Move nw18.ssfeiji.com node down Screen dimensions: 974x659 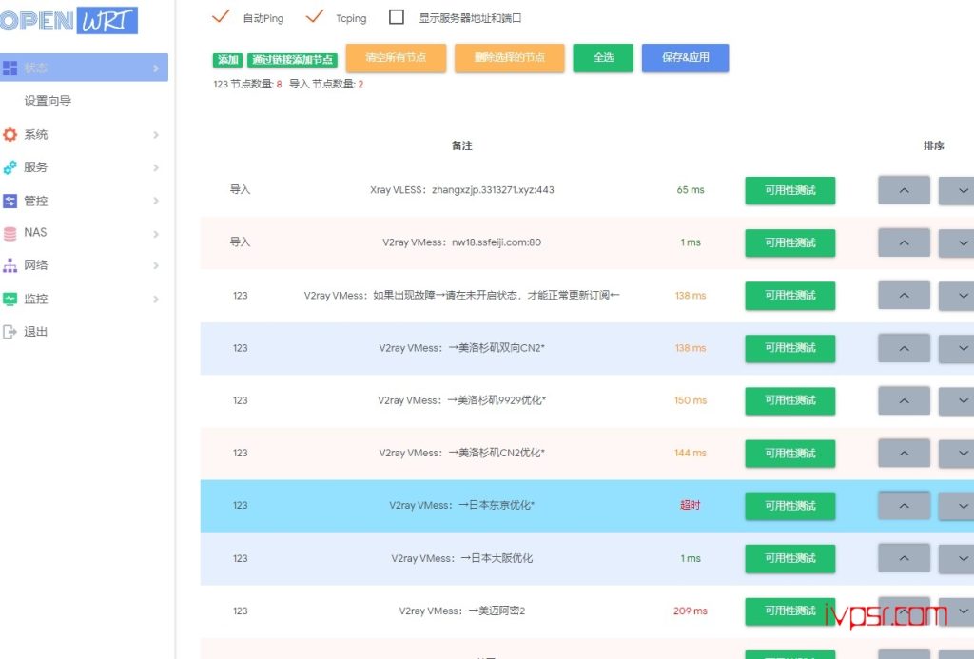(x=957, y=242)
